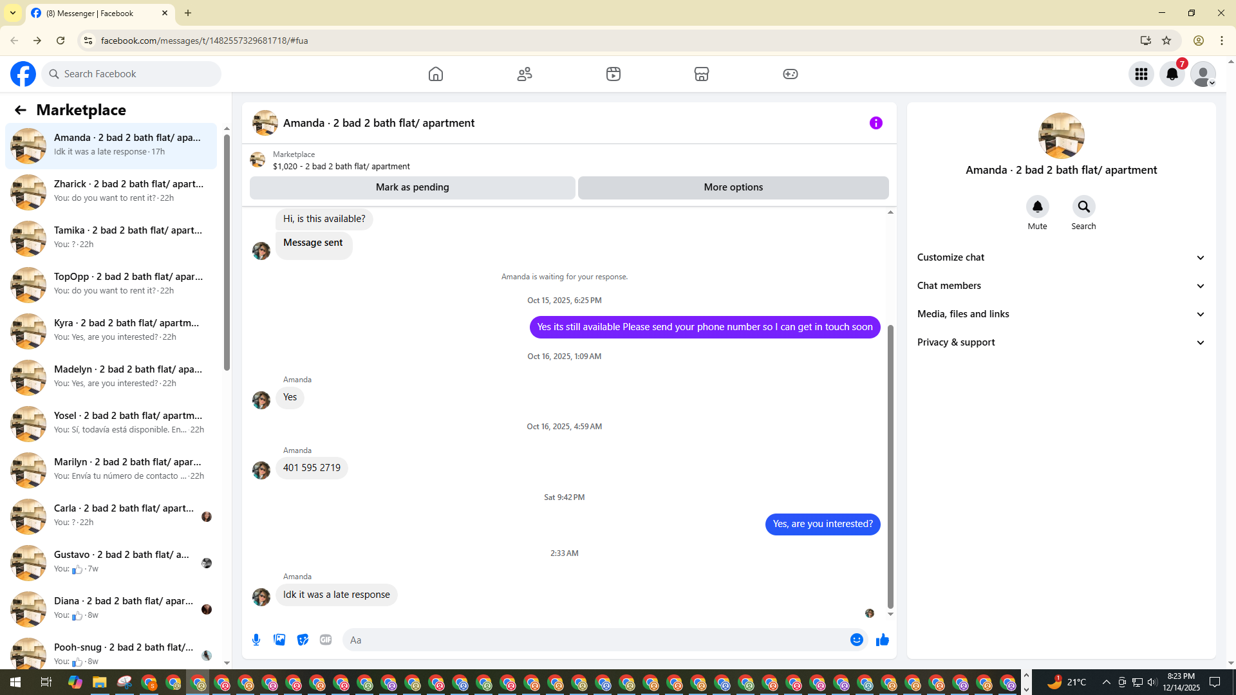Screen dimensions: 1236x695
Task: Attach a photo using the image icon
Action: point(279,640)
